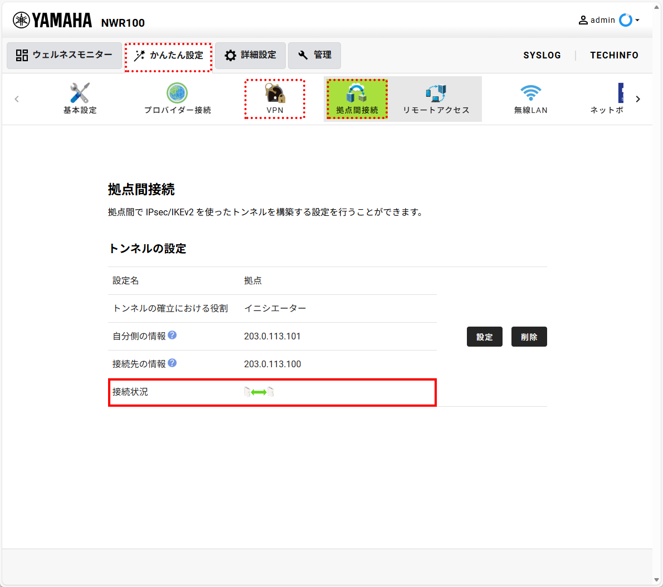The image size is (663, 587).
Task: Click the help icon beside 接続先の情報
Action: pos(172,363)
